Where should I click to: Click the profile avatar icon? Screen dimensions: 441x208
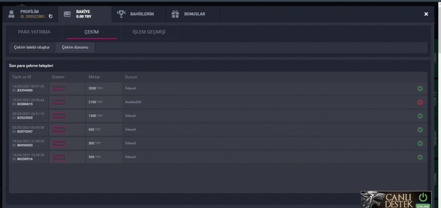tap(12, 14)
